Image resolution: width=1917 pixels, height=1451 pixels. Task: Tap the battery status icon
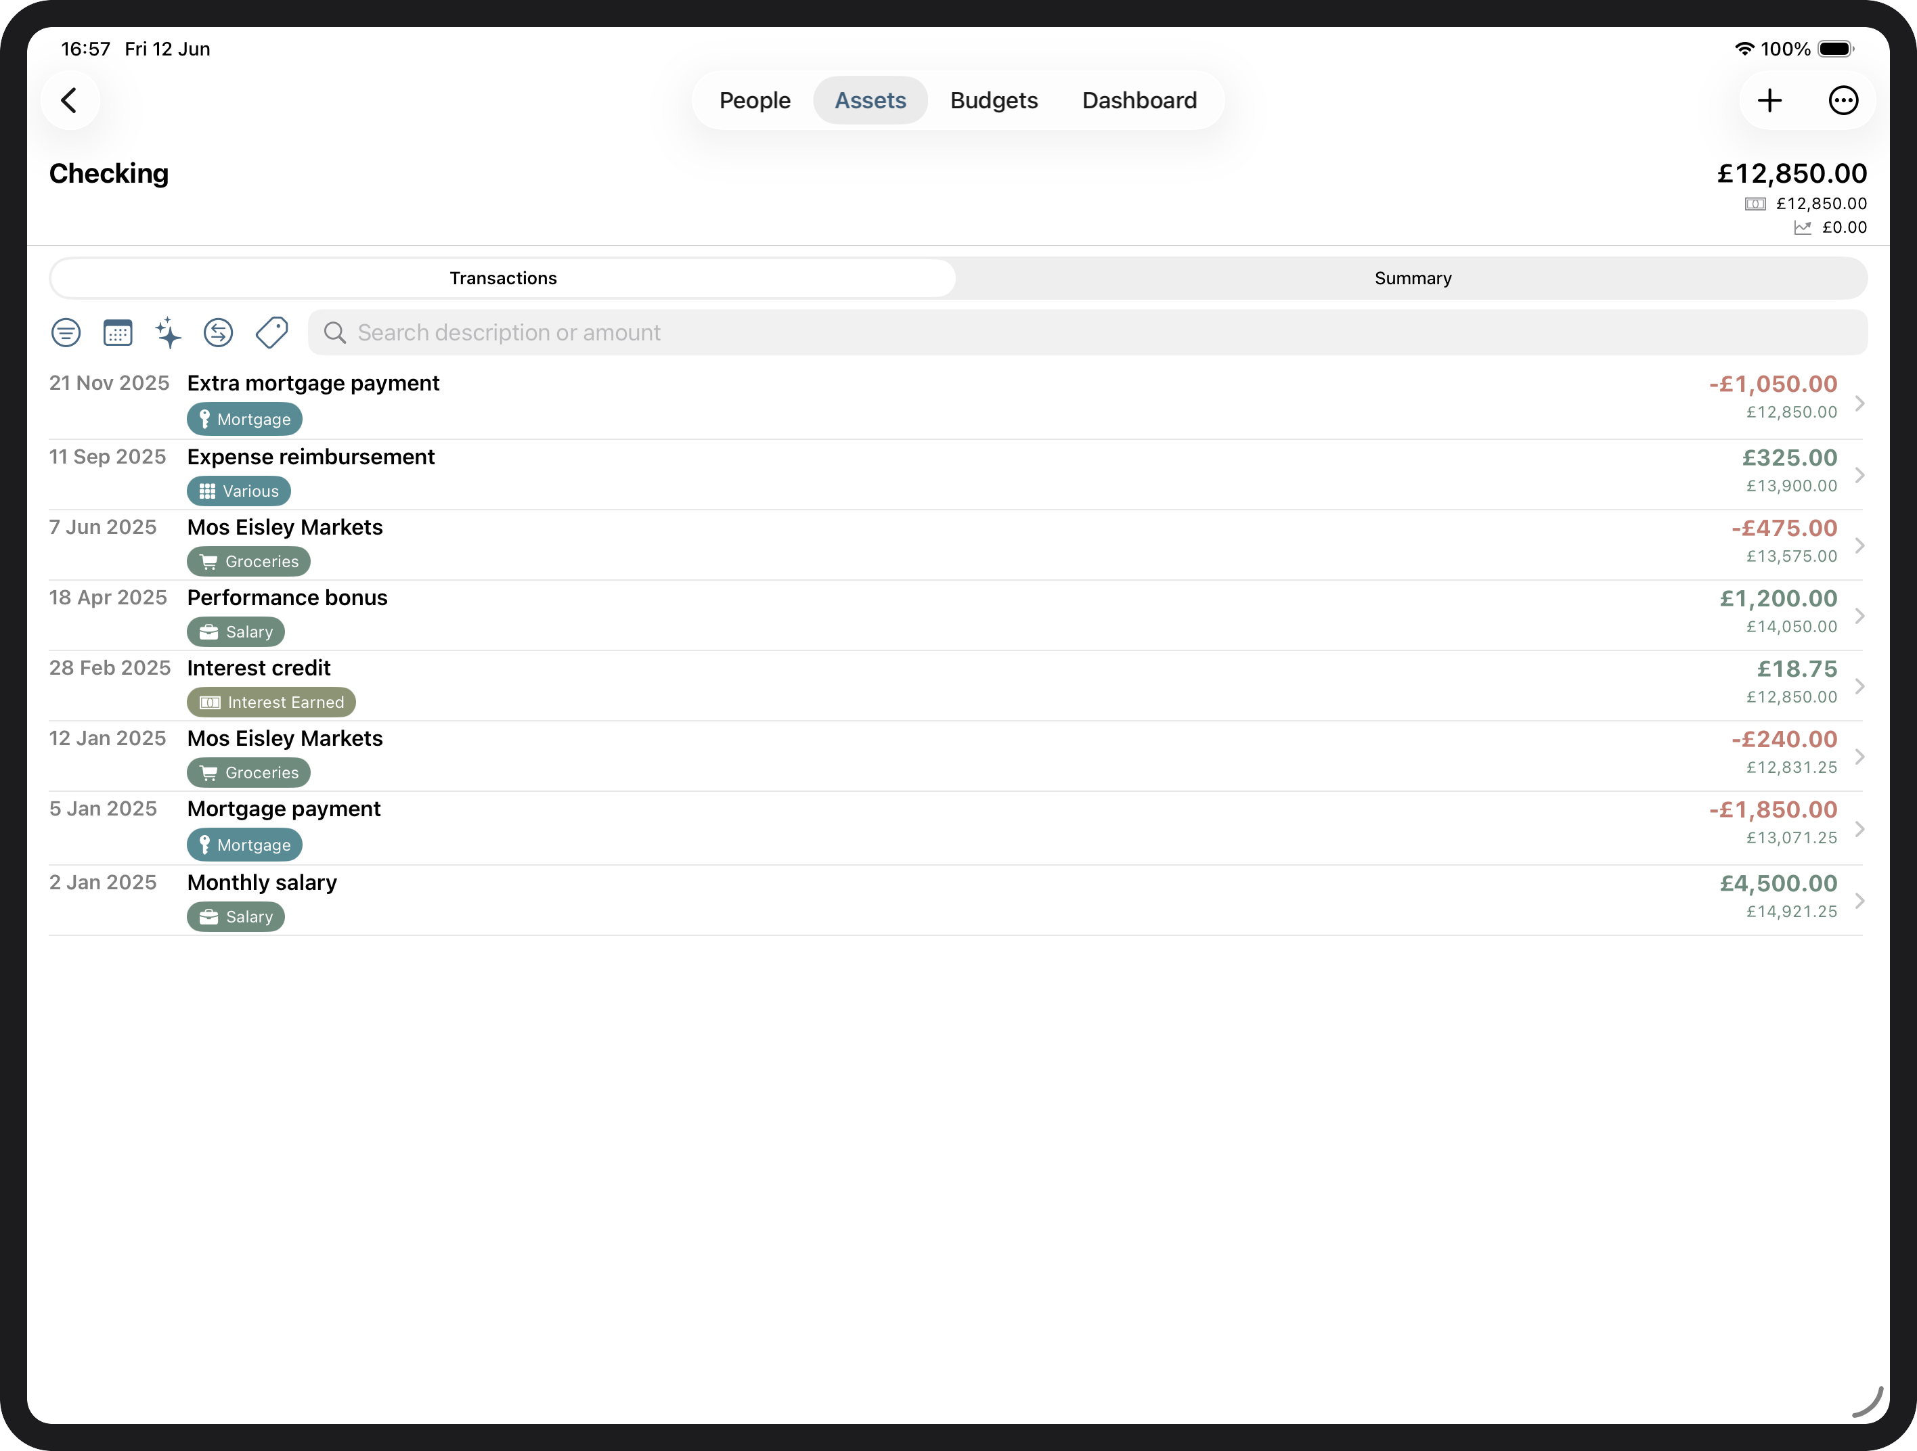click(1836, 49)
